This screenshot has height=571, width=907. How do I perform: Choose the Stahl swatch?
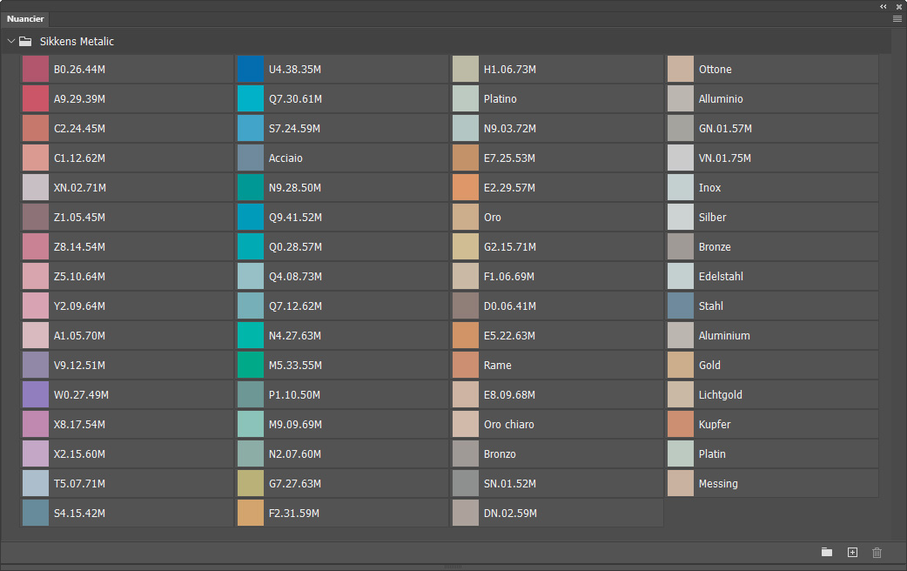(x=681, y=306)
